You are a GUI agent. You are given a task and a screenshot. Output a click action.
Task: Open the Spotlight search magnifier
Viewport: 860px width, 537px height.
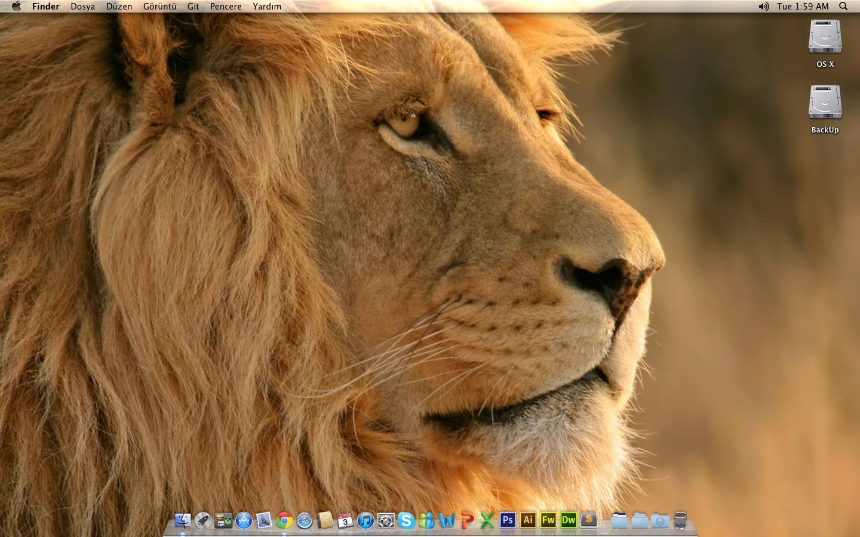tap(843, 7)
